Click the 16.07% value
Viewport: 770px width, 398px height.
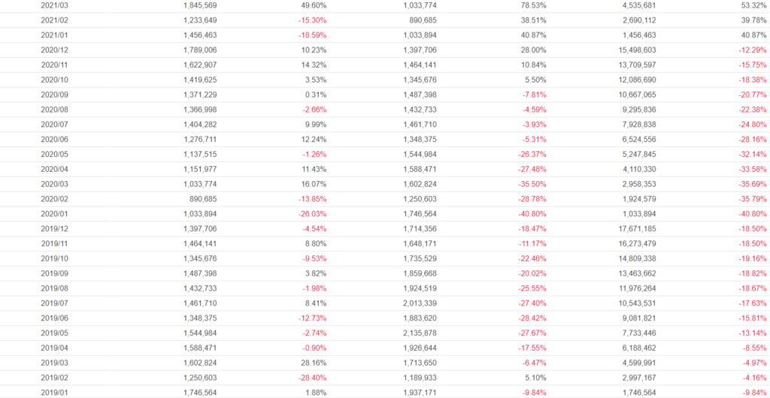(x=314, y=184)
